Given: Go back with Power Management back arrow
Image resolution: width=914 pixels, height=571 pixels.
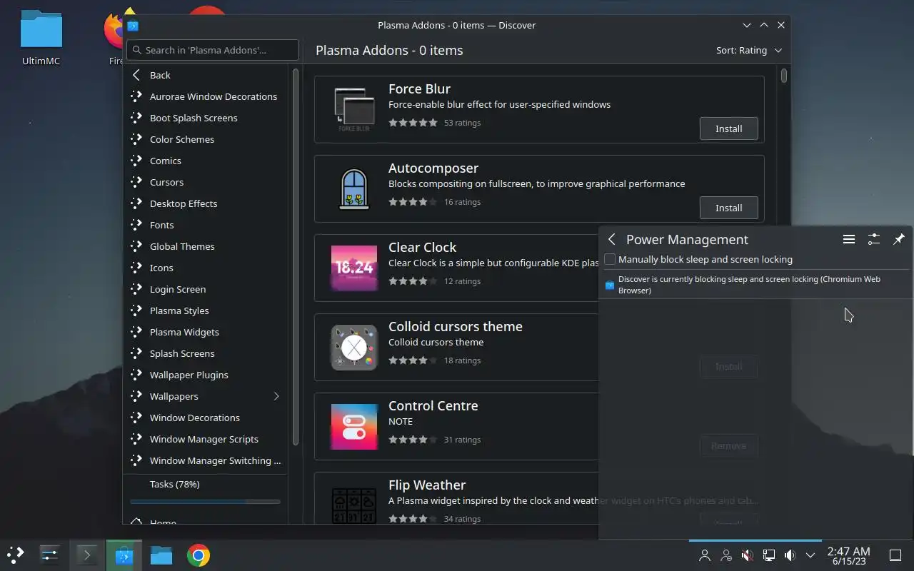Looking at the screenshot, I should click(611, 240).
